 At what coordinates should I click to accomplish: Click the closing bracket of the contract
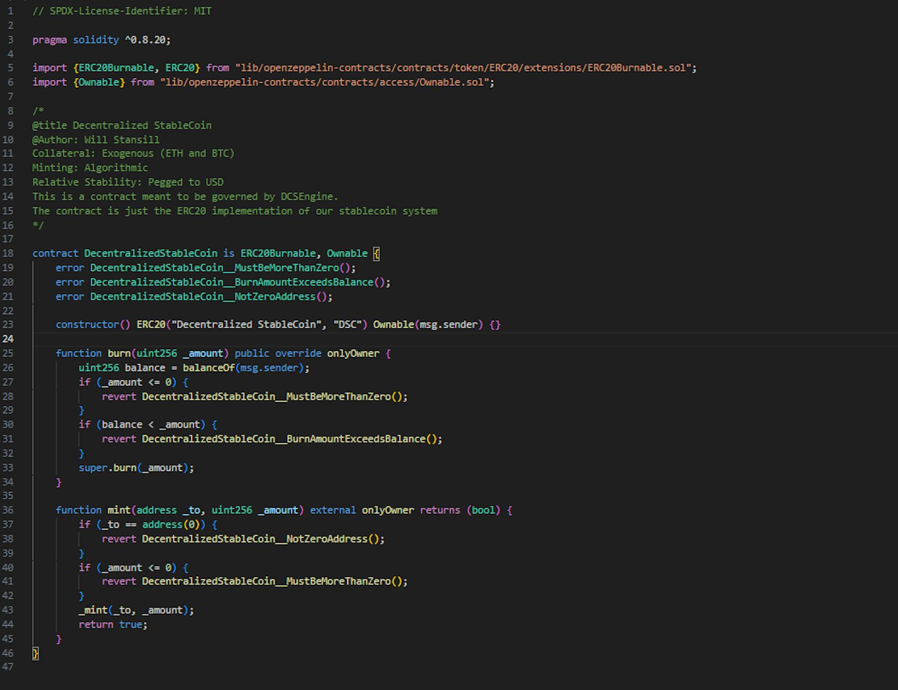[x=36, y=653]
